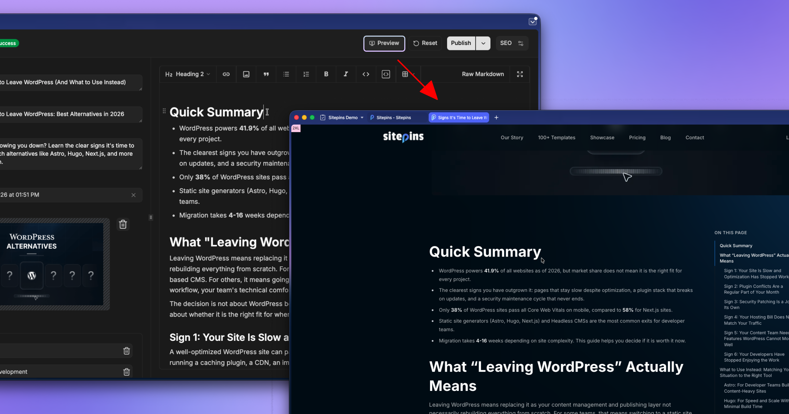Toggle bold formatting in the editor toolbar

pyautogui.click(x=326, y=74)
